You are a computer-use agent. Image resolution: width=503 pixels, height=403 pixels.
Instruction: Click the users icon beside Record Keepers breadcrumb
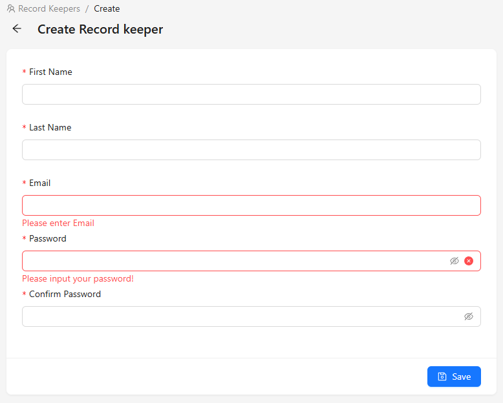(x=11, y=8)
